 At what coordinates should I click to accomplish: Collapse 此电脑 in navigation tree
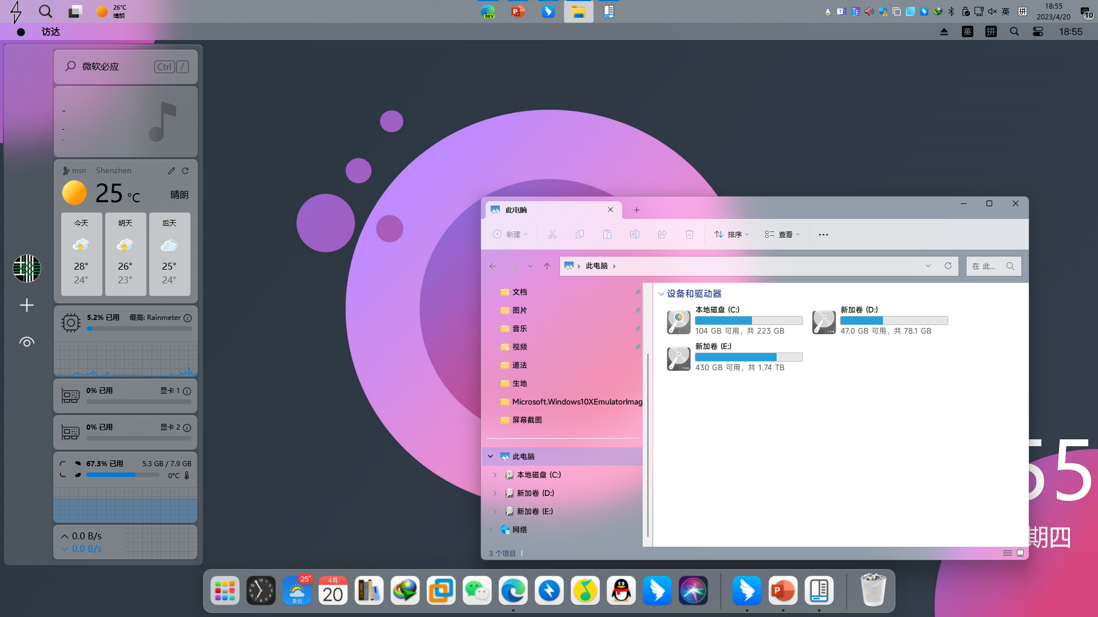[491, 456]
